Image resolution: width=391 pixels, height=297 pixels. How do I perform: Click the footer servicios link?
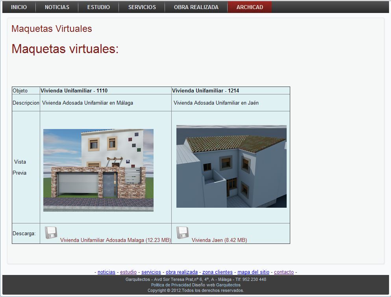[151, 272]
